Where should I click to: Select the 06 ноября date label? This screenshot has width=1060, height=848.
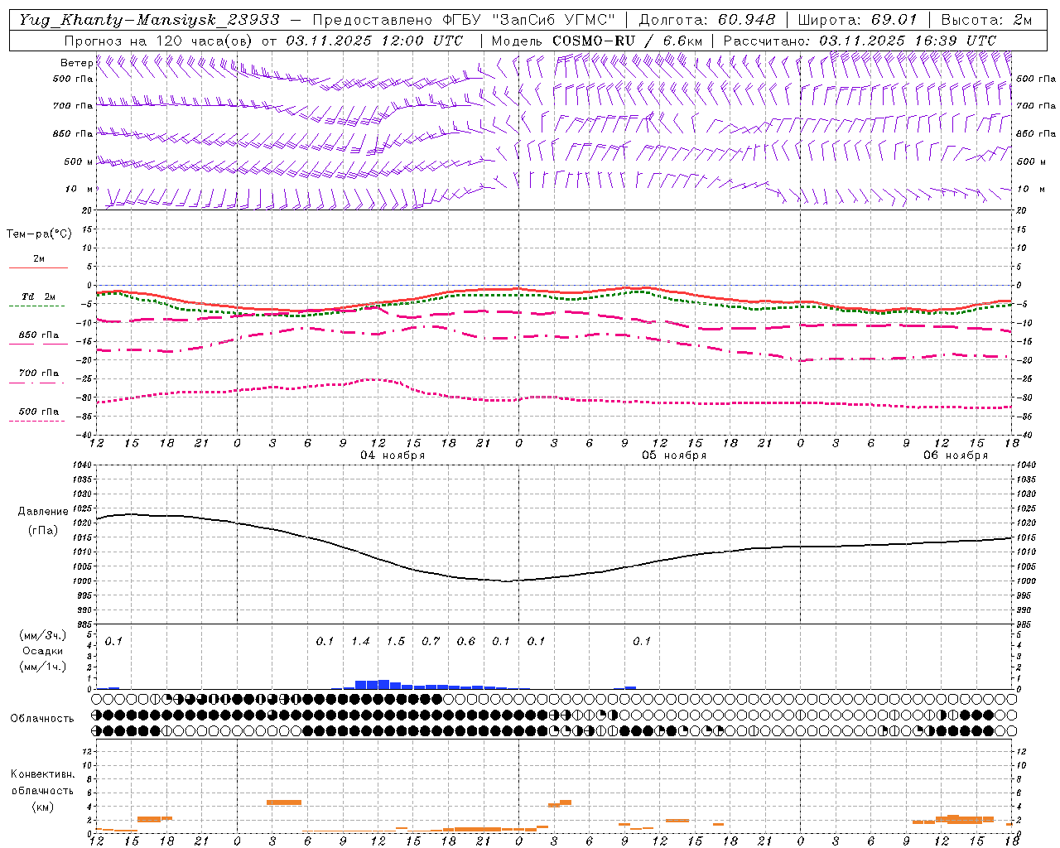(x=956, y=455)
